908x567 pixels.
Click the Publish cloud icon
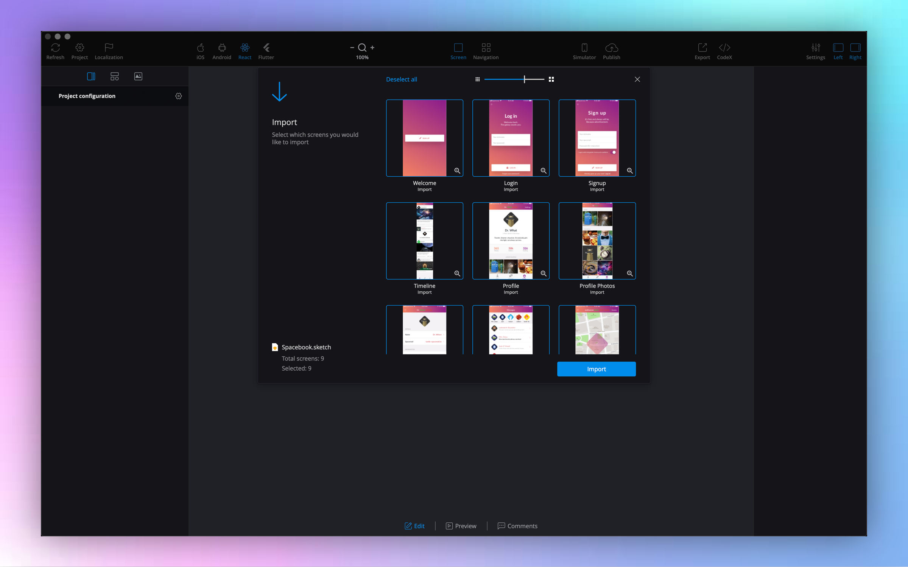(x=611, y=48)
